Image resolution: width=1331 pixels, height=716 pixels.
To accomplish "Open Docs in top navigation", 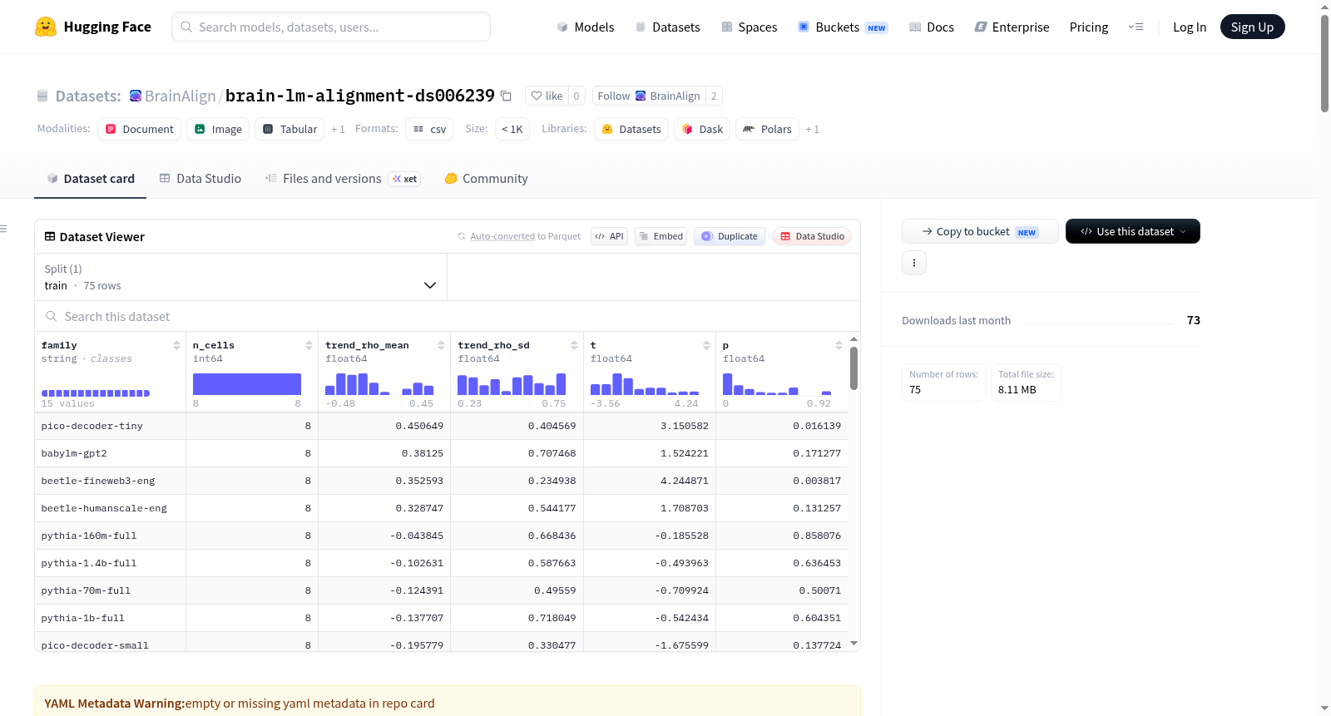I will point(932,27).
